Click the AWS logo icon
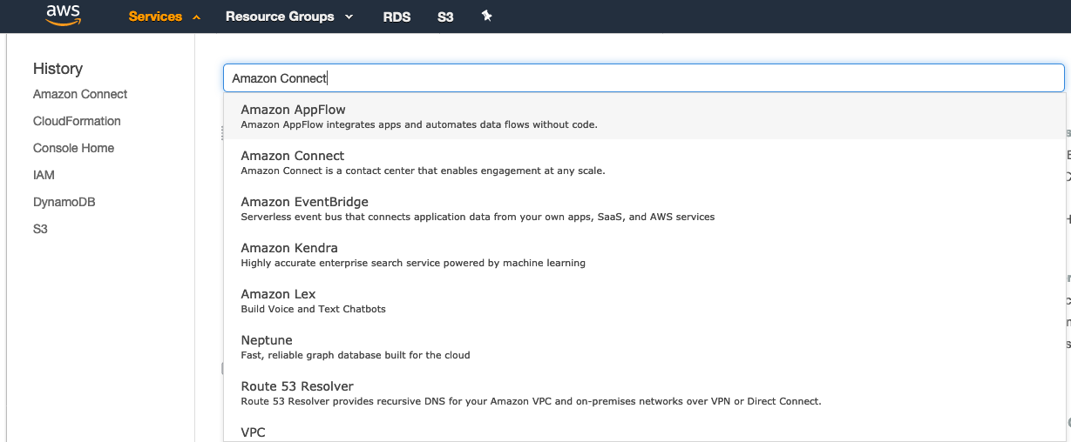This screenshot has width=1071, height=442. point(63,16)
